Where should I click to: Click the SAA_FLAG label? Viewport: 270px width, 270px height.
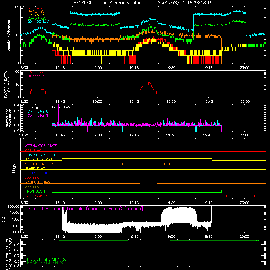[x=33, y=178]
